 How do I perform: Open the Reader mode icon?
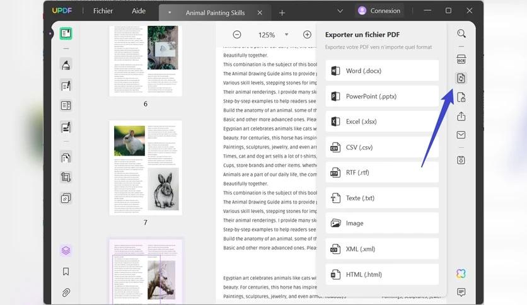(66, 33)
